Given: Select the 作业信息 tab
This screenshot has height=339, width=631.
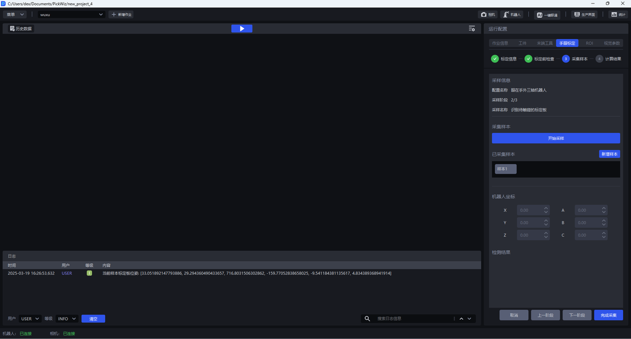Looking at the screenshot, I should pos(500,43).
